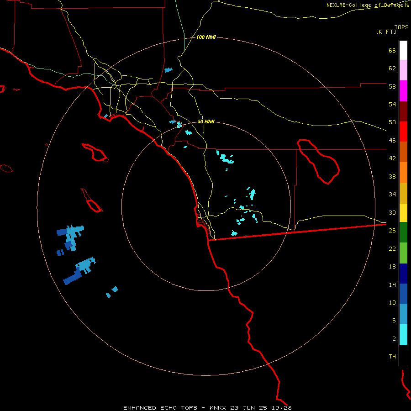Pick the bright yellow swatch on the scale

click(x=403, y=213)
